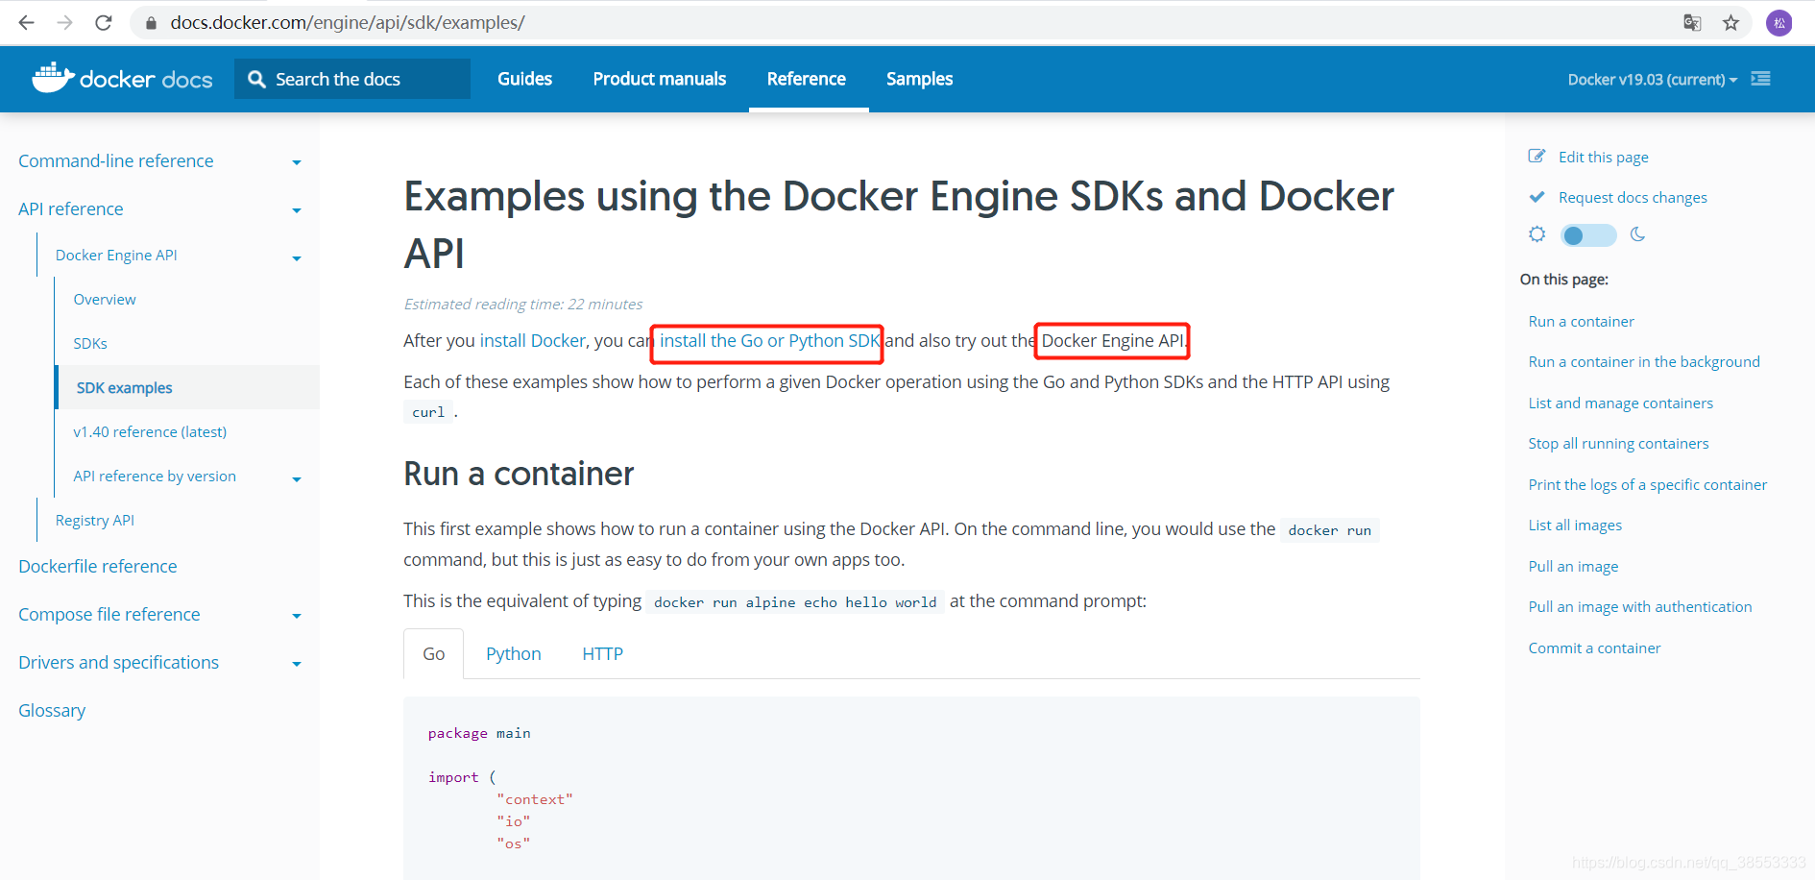
Task: Open the translate page icon
Action: [1692, 22]
